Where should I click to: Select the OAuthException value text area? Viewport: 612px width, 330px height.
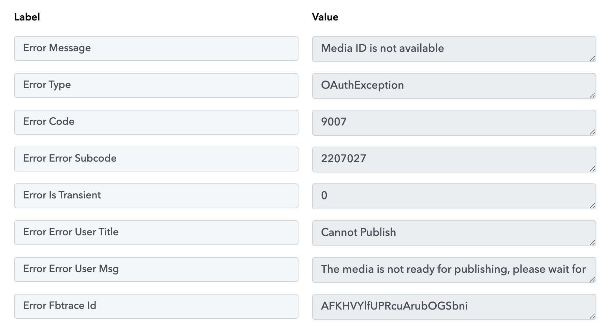(454, 86)
